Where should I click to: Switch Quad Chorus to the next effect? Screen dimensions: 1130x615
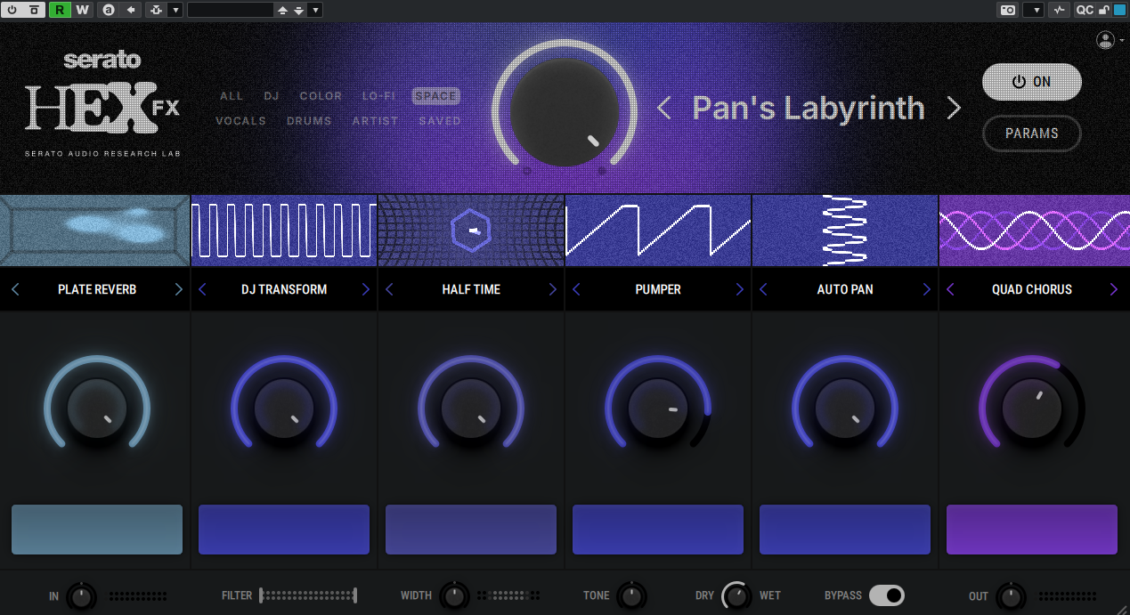pos(1114,289)
